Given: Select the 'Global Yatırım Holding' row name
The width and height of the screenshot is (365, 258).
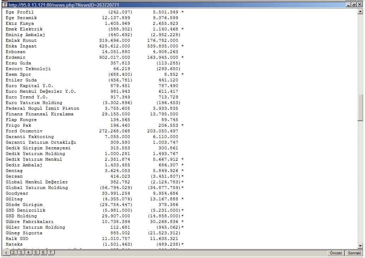Looking at the screenshot, I should [x=37, y=188].
